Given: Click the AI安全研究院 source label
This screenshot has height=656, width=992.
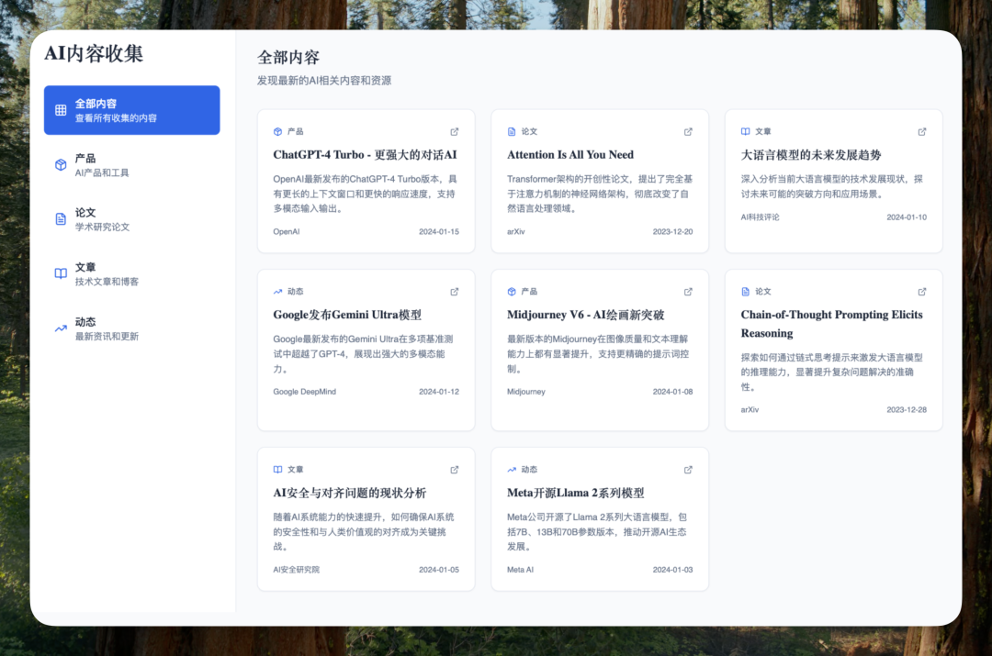Looking at the screenshot, I should coord(296,570).
